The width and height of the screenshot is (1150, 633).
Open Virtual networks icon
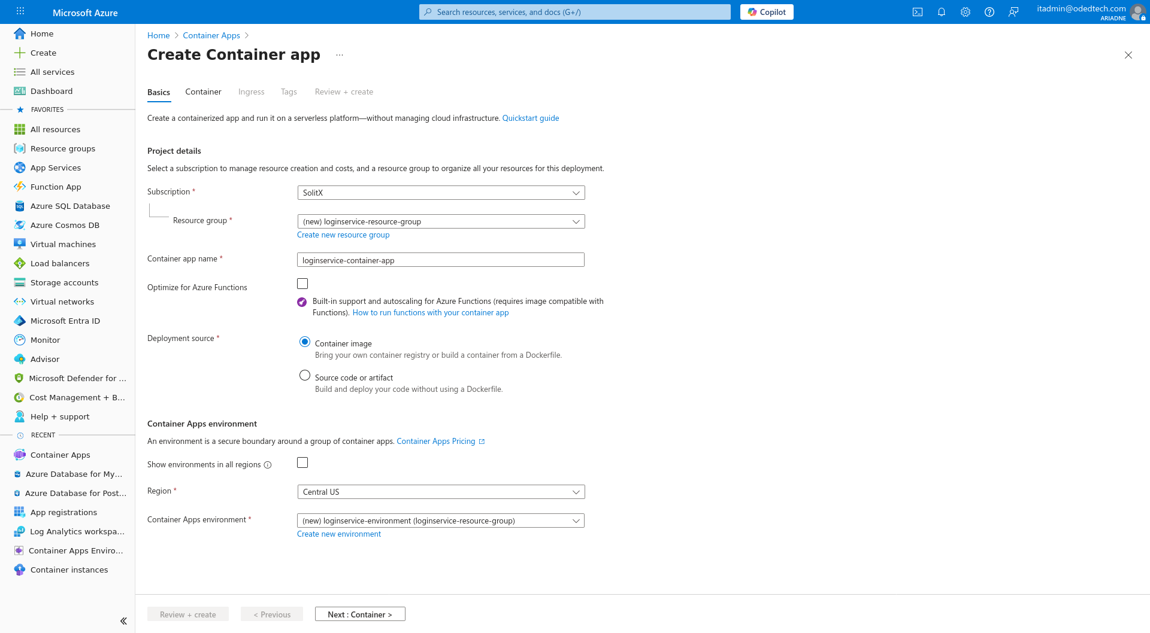click(x=20, y=302)
